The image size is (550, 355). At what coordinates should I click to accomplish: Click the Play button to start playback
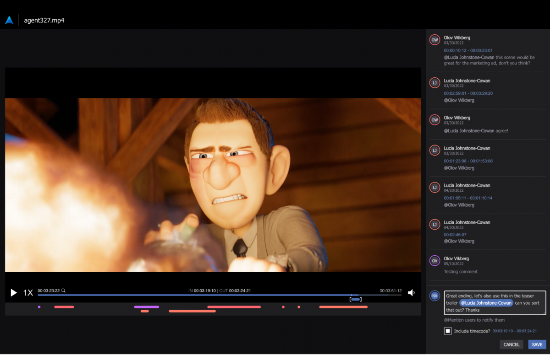coord(13,293)
